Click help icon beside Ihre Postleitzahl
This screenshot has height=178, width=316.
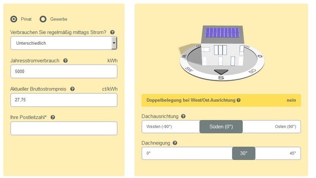click(53, 117)
